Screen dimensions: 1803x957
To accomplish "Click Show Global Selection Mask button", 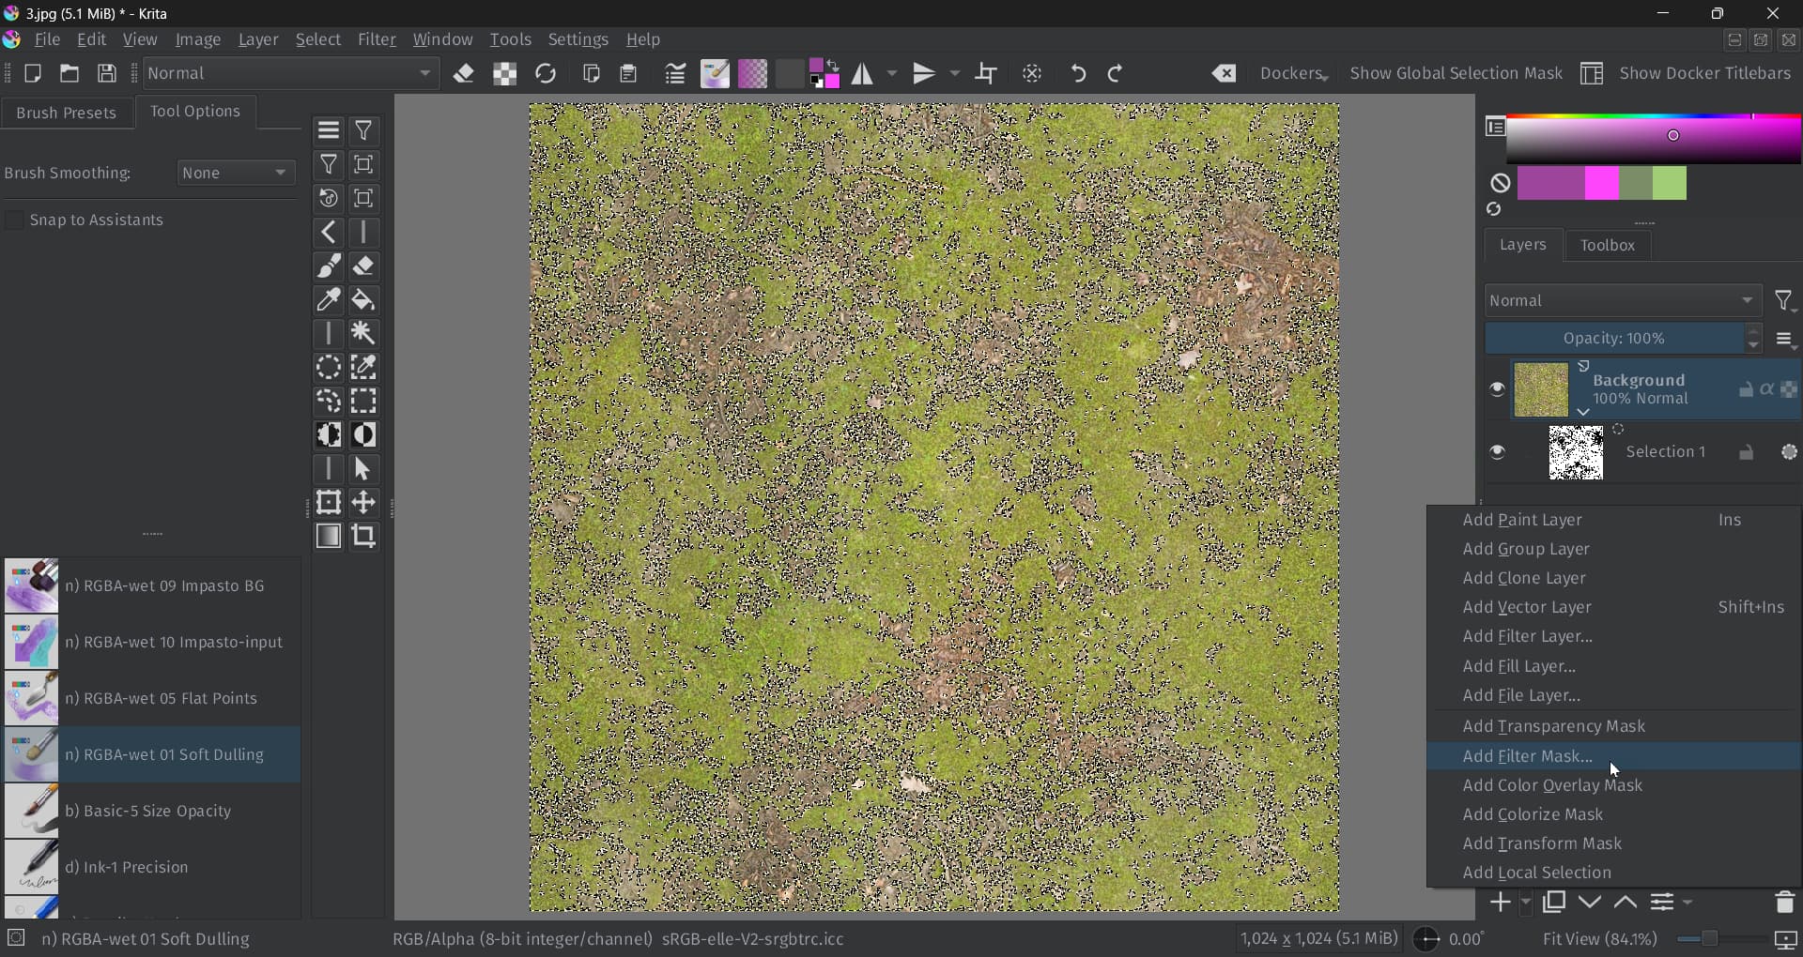I will point(1456,74).
